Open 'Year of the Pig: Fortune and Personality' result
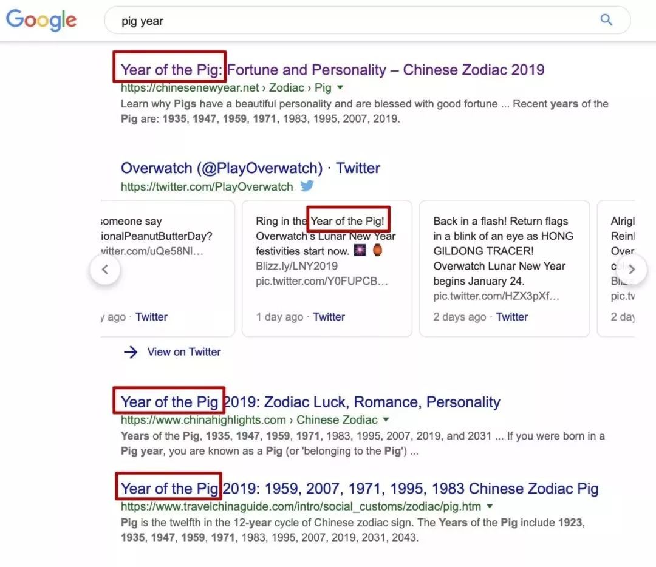 (x=333, y=70)
